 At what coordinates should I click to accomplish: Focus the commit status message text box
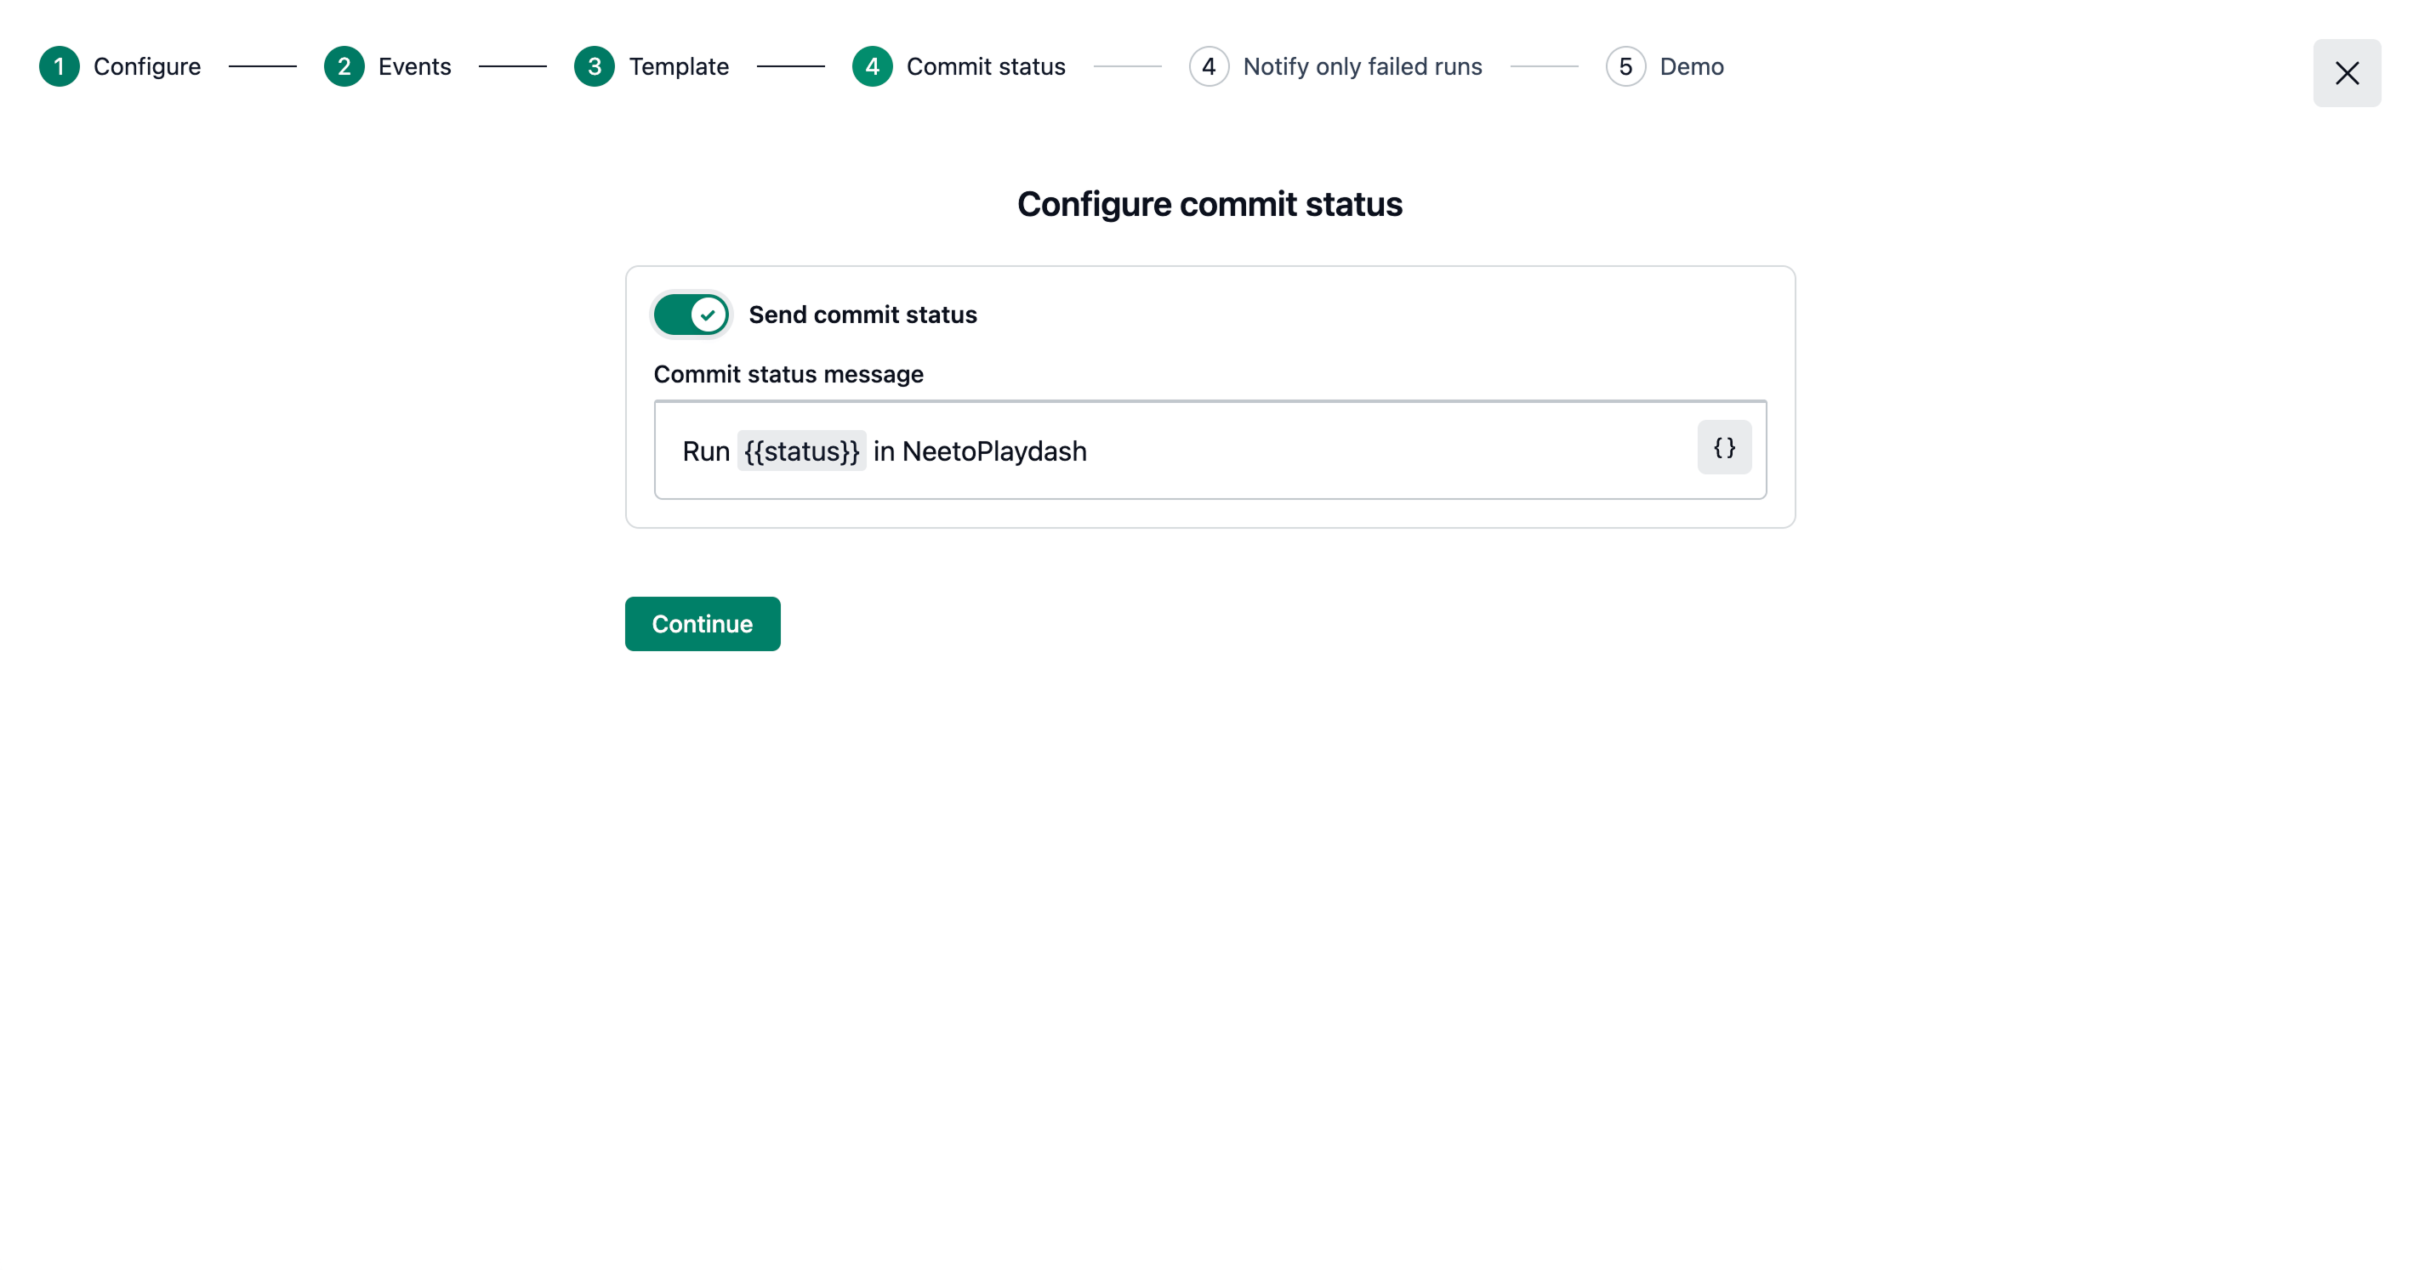pyautogui.click(x=1315, y=451)
